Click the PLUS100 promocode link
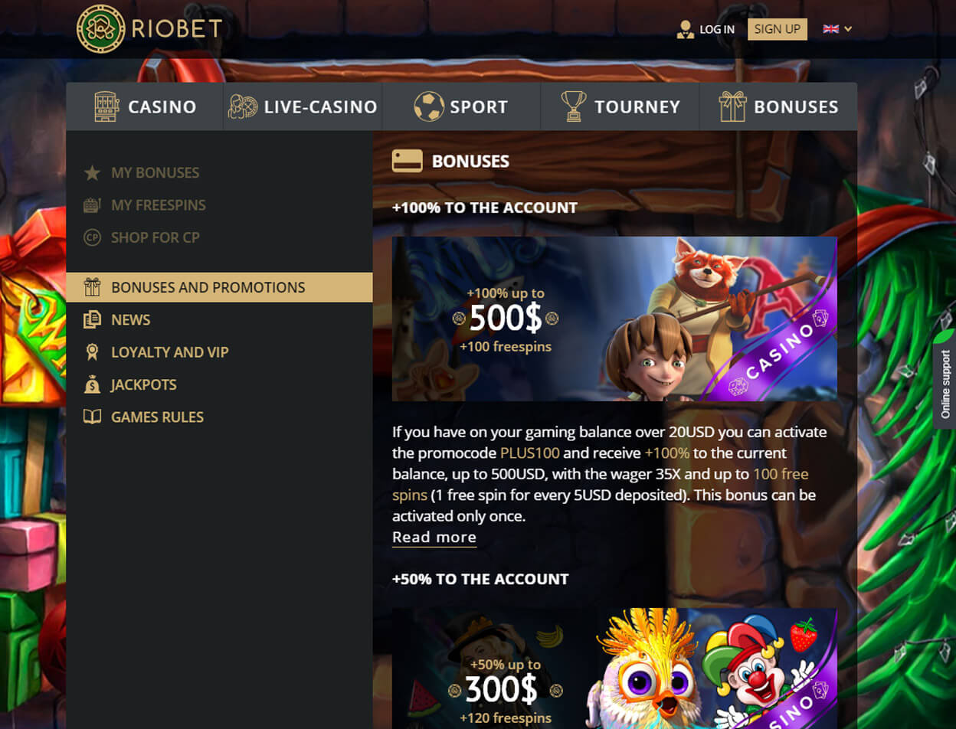 (530, 453)
